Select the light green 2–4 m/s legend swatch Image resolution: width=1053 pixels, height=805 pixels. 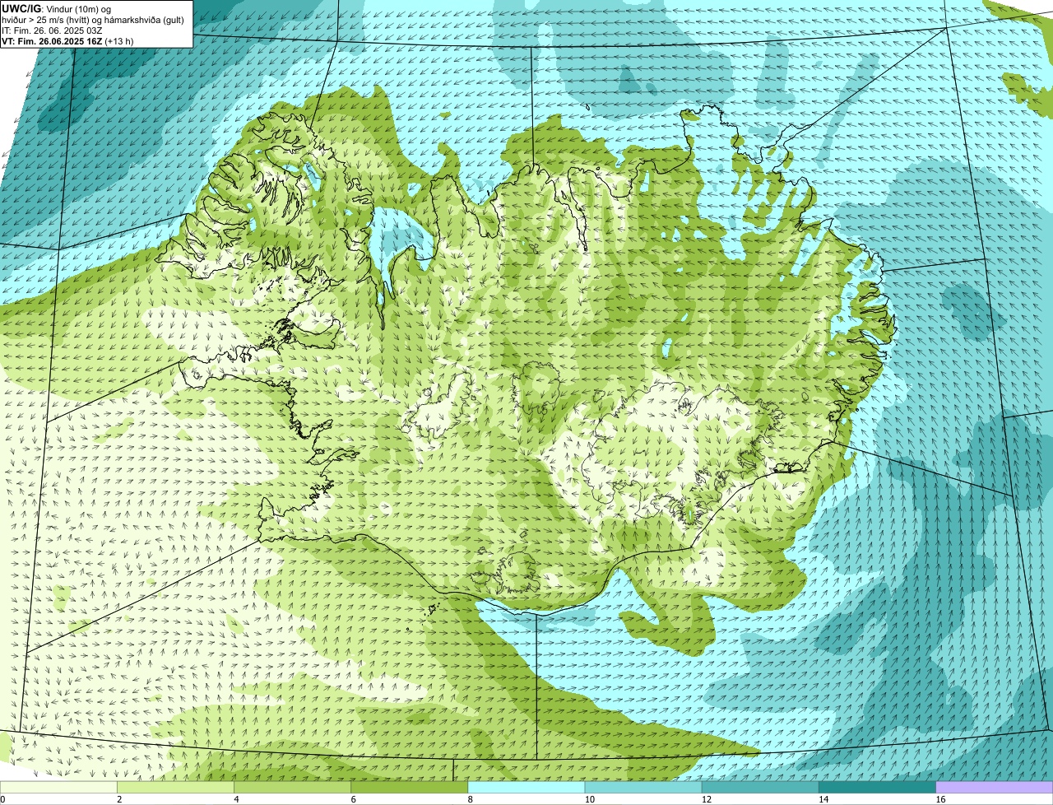[x=175, y=787]
